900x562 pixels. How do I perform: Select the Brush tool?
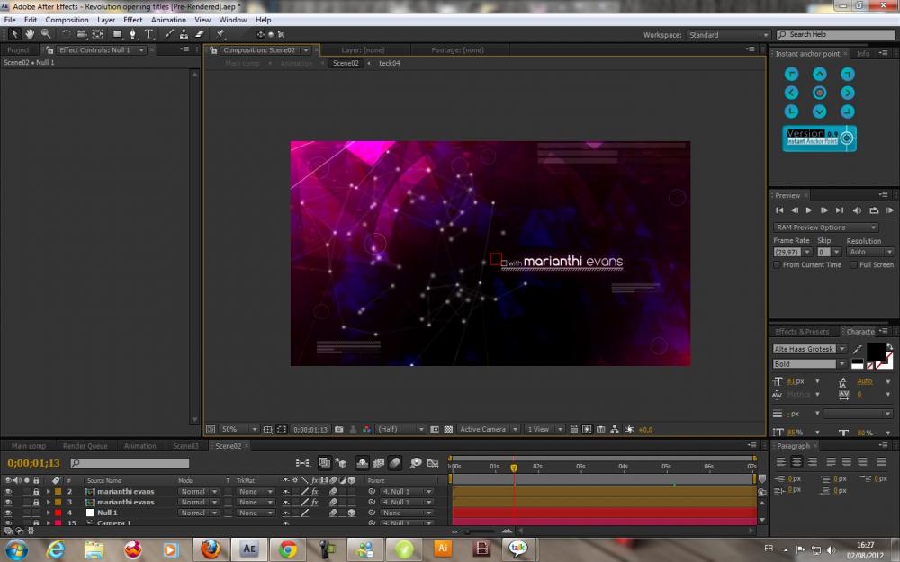point(169,34)
